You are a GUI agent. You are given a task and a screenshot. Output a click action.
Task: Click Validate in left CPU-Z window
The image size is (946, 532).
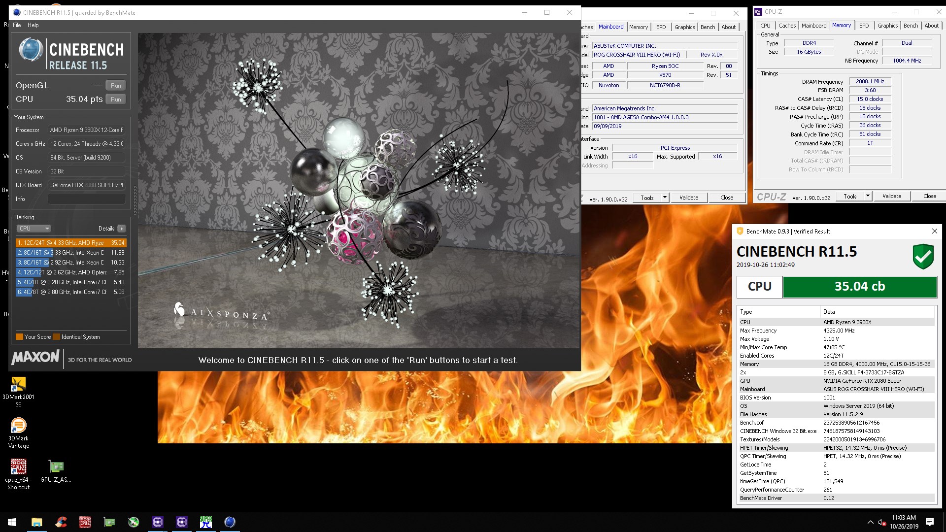click(689, 198)
